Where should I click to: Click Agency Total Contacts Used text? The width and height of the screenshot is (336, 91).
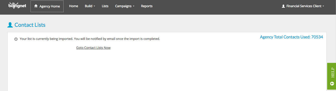point(291,37)
